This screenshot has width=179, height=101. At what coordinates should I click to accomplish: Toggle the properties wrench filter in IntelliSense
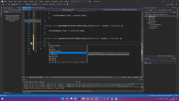[76, 62]
